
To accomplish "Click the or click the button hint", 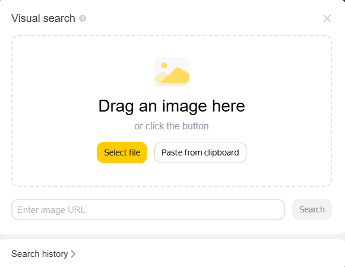I will [172, 126].
